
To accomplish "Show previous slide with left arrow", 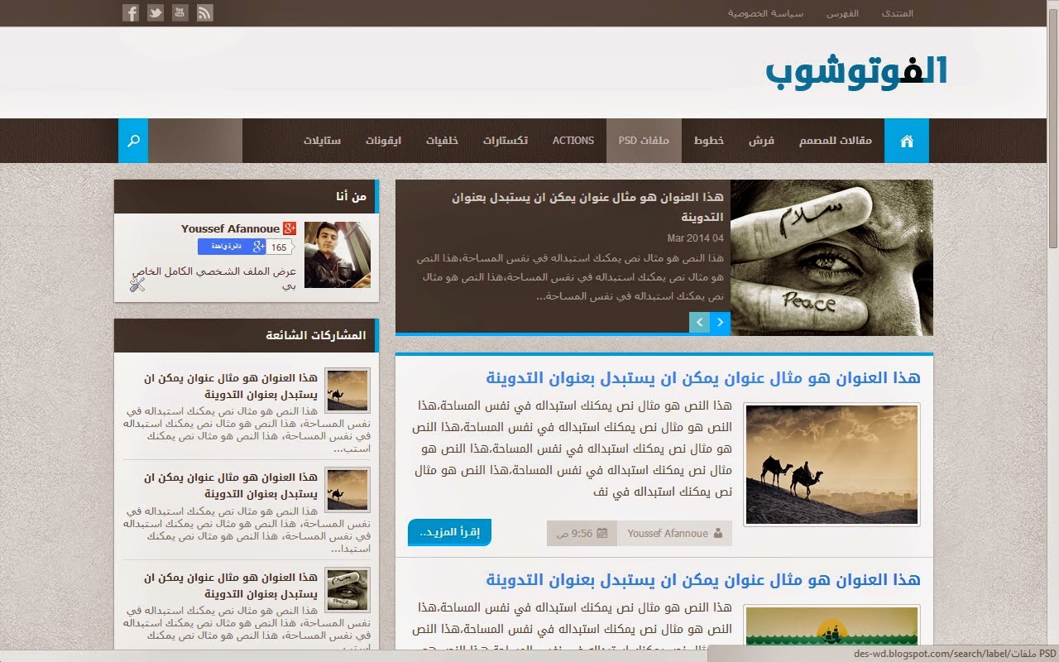I will 699,322.
